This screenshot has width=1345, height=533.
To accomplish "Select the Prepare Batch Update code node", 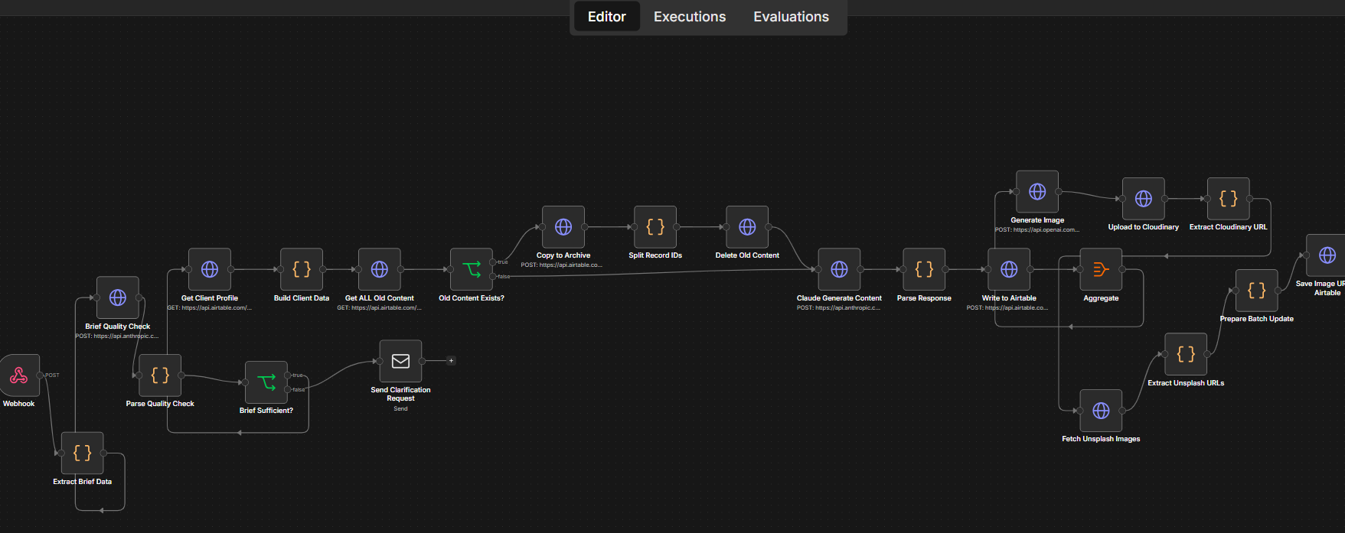I will click(1257, 291).
